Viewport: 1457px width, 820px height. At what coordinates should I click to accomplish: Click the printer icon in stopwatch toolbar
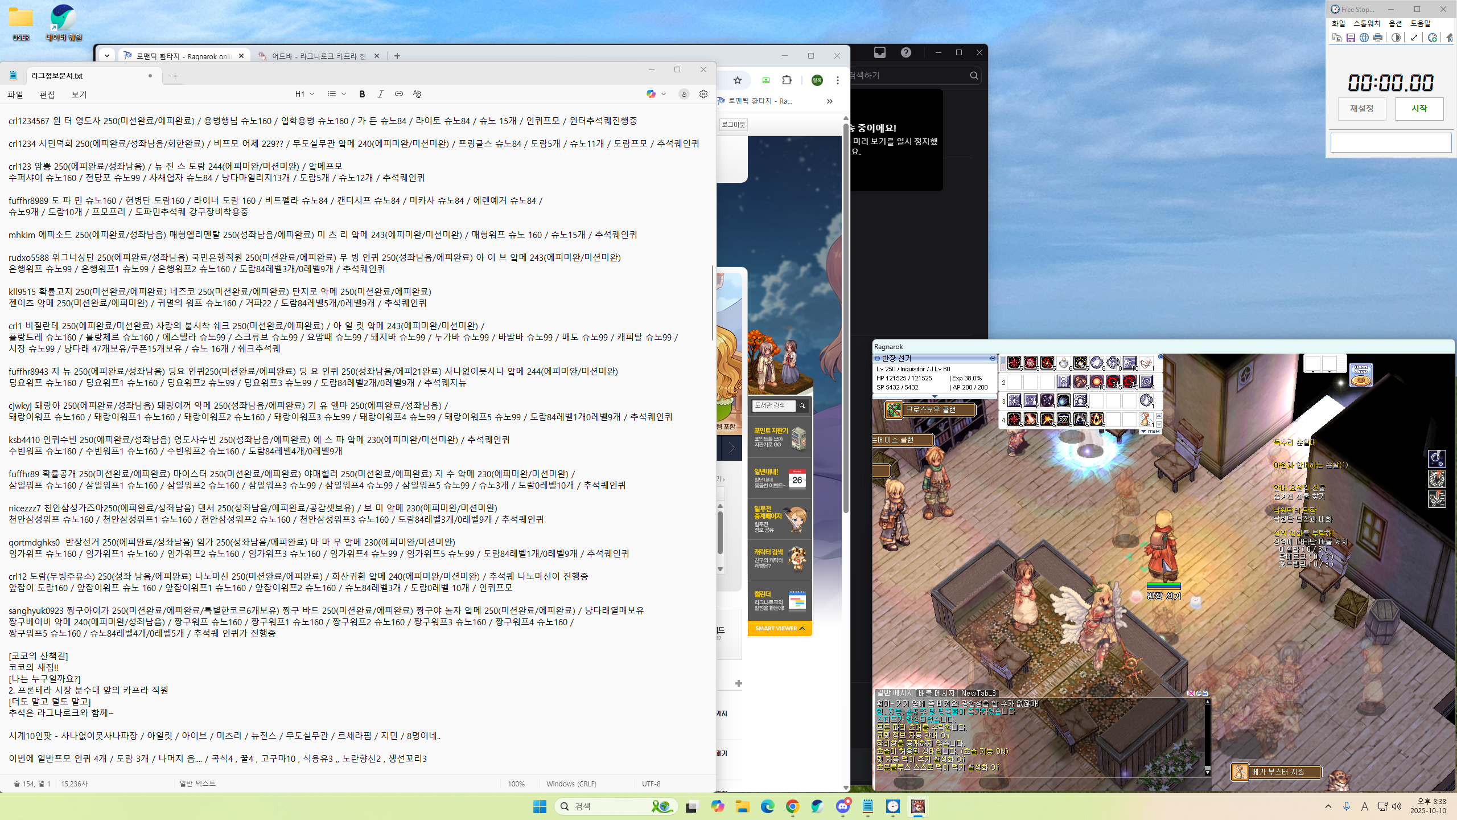1378,38
